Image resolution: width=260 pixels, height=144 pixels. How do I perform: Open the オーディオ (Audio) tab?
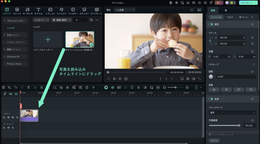27,11
